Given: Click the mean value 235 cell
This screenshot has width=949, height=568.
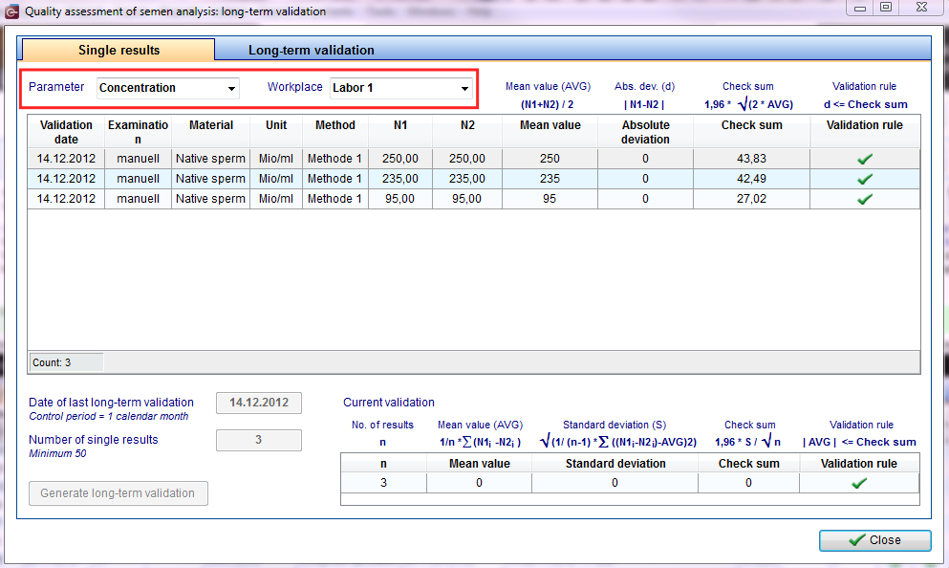Looking at the screenshot, I should [550, 179].
